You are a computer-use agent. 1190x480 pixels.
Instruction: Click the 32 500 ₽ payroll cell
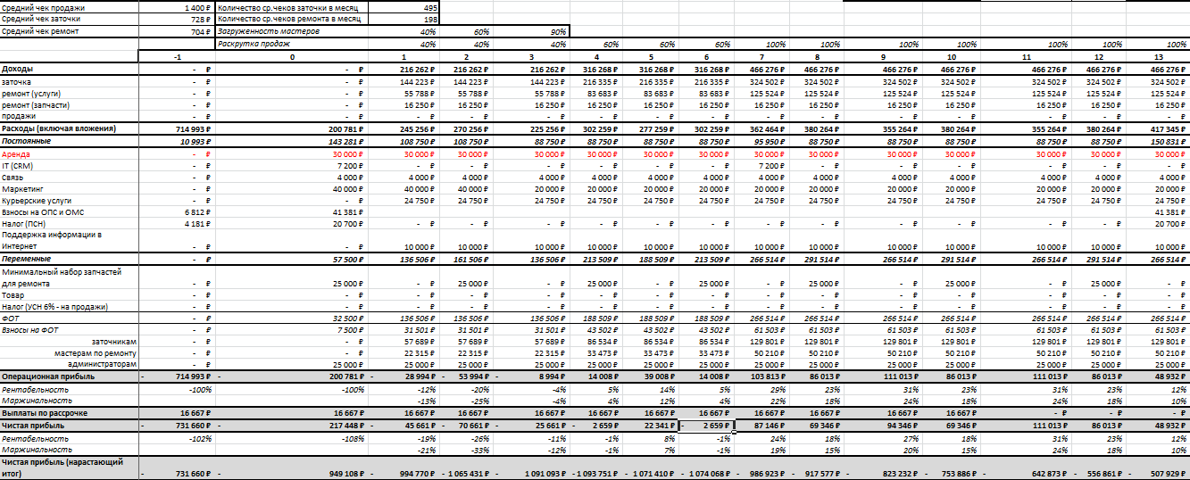(x=291, y=318)
